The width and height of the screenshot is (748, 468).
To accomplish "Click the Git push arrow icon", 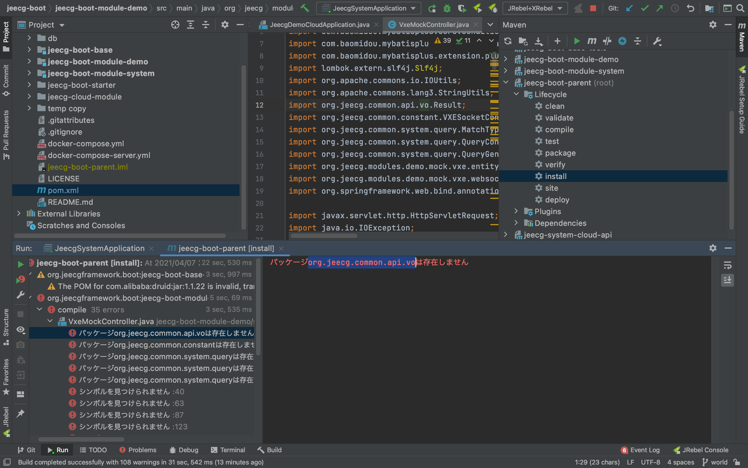I will [659, 8].
